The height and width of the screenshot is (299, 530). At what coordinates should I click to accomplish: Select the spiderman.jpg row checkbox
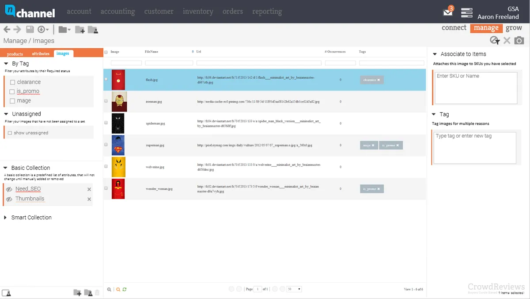pos(106,123)
